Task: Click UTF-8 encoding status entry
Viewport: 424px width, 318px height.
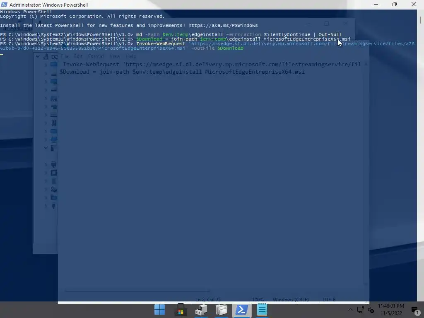Action: tap(329, 300)
